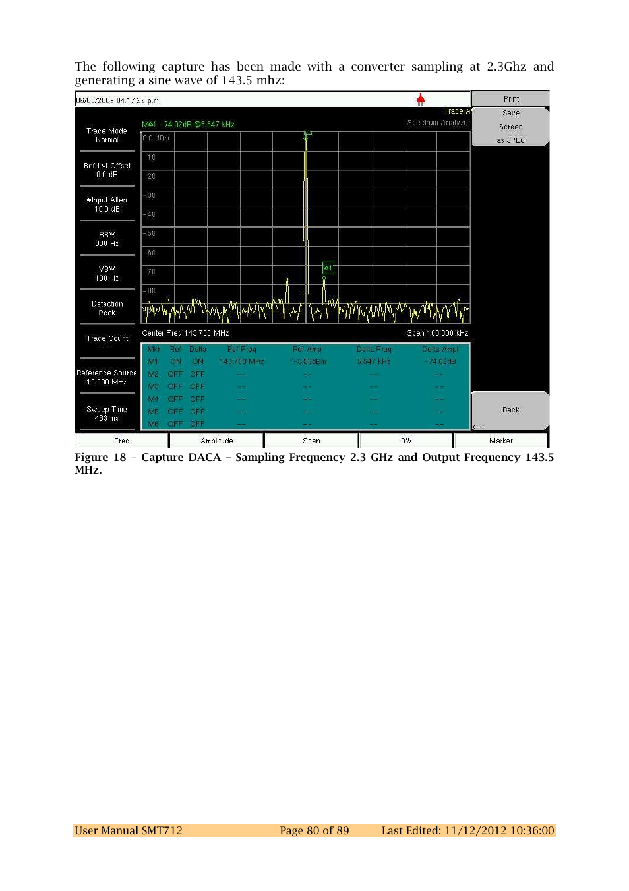This screenshot has height=891, width=629.
Task: Click the Trace A label
Action: coord(457,111)
